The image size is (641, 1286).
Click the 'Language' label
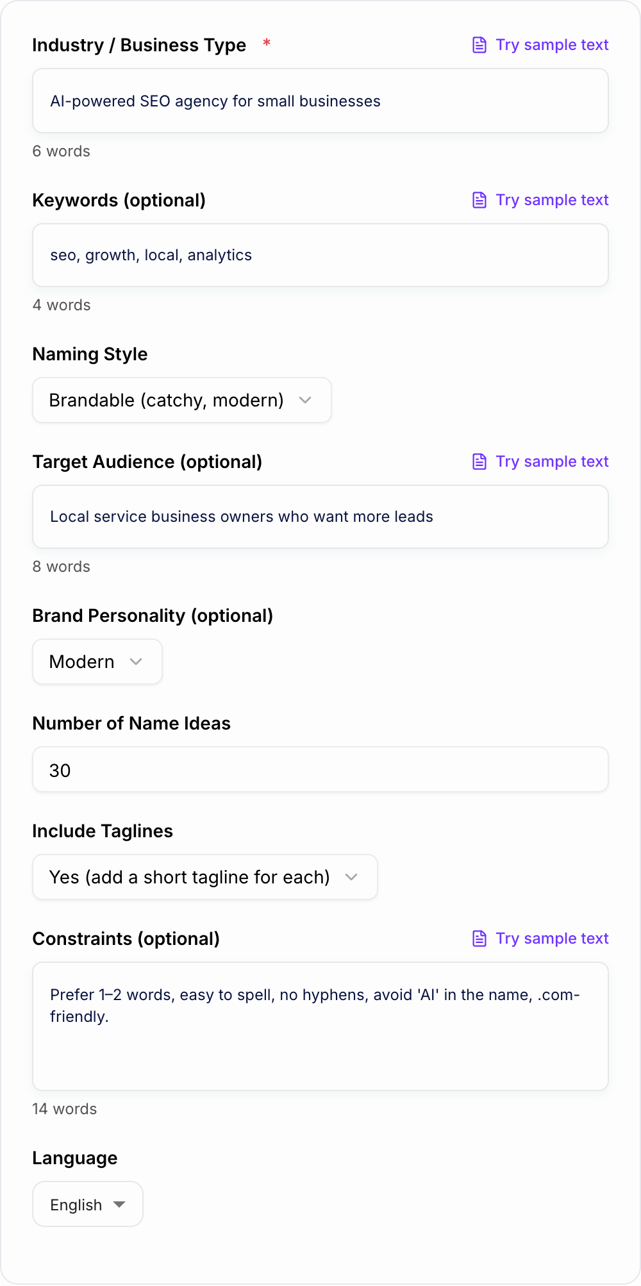click(75, 1158)
